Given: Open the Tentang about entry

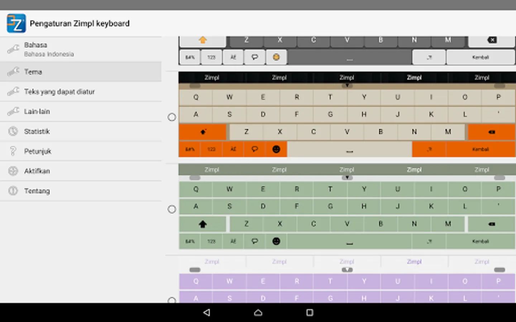Looking at the screenshot, I should click(81, 191).
